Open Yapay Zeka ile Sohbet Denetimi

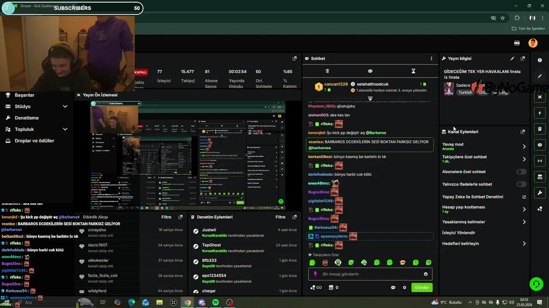pyautogui.click(x=484, y=197)
